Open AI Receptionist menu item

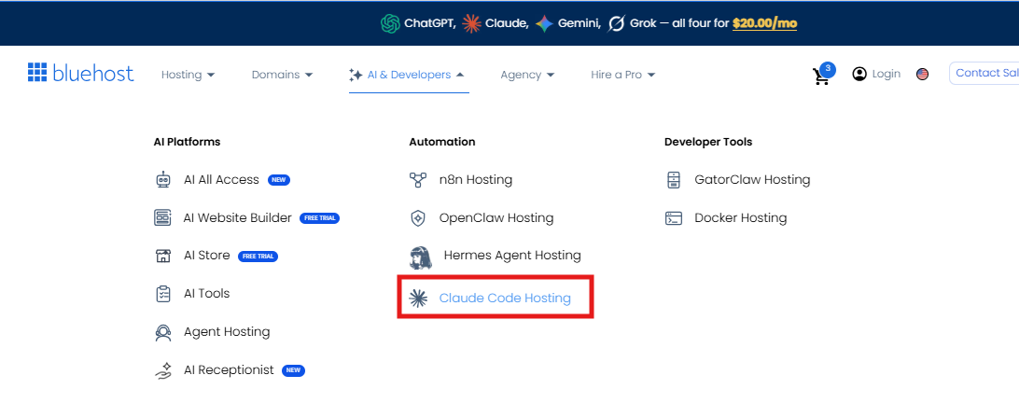[x=229, y=369]
